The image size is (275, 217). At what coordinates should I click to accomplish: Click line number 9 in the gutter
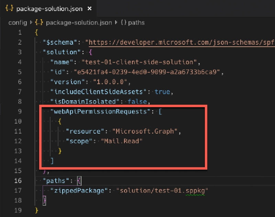pos(20,111)
